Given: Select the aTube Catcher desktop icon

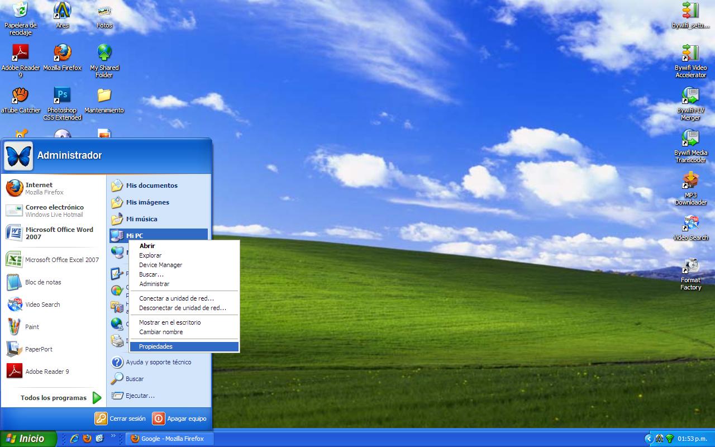Looking at the screenshot, I should (x=21, y=100).
